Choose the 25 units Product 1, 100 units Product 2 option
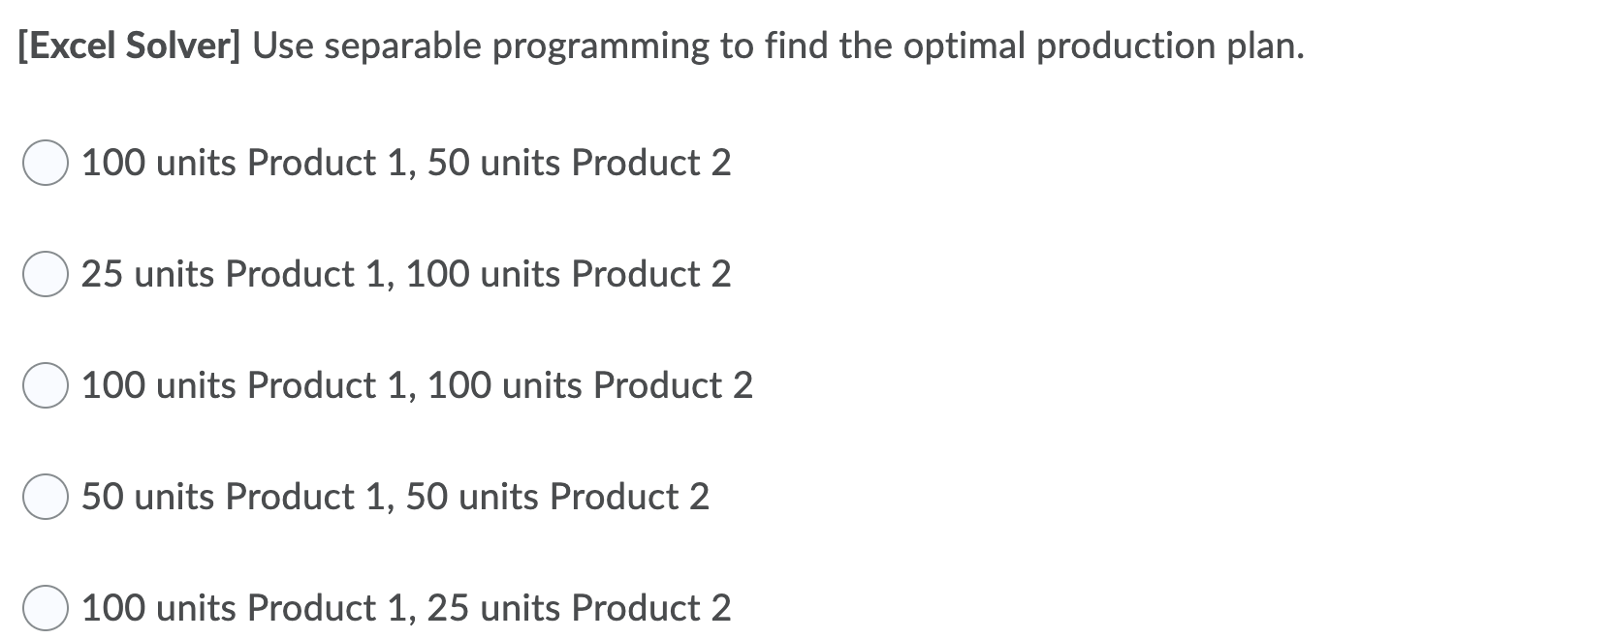 44,275
